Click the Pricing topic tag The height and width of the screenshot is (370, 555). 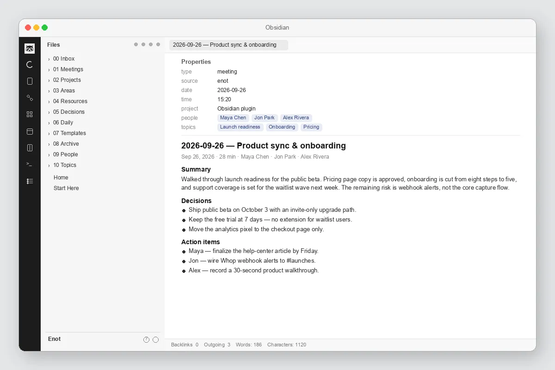point(311,127)
